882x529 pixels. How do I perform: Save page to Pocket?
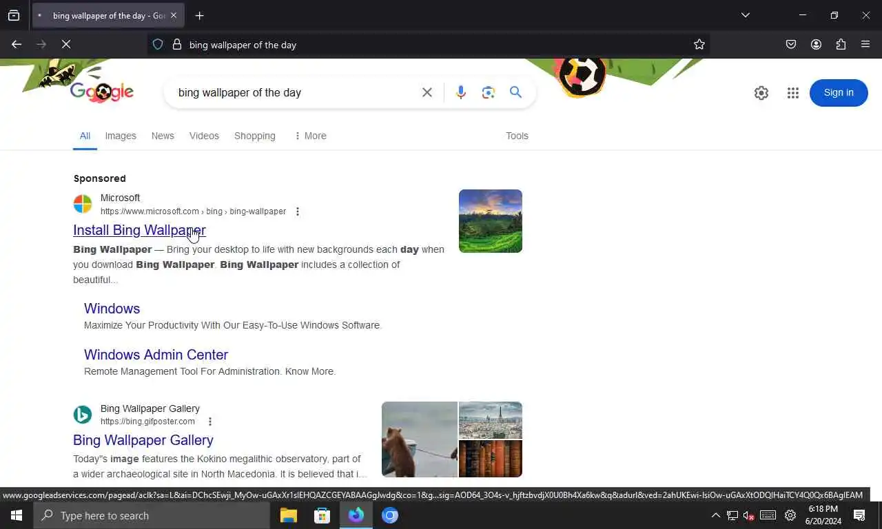pyautogui.click(x=791, y=44)
